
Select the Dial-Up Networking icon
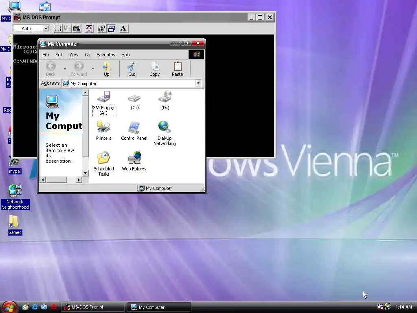165,133
